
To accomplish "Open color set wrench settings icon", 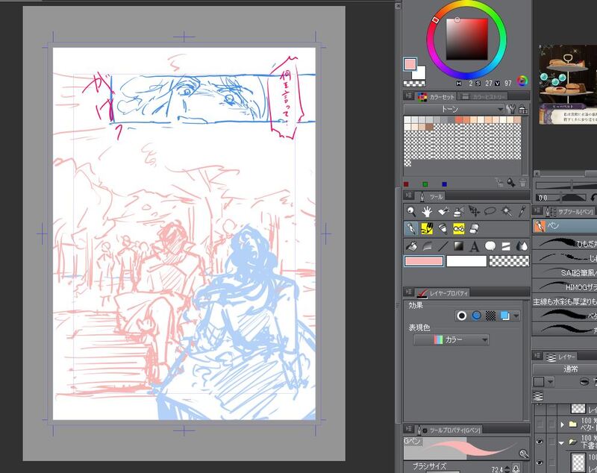I will pyautogui.click(x=511, y=110).
